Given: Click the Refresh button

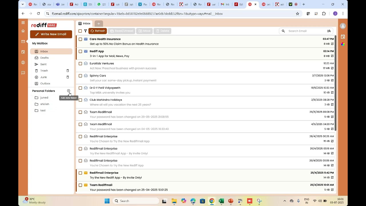Looking at the screenshot, I should point(98,31).
